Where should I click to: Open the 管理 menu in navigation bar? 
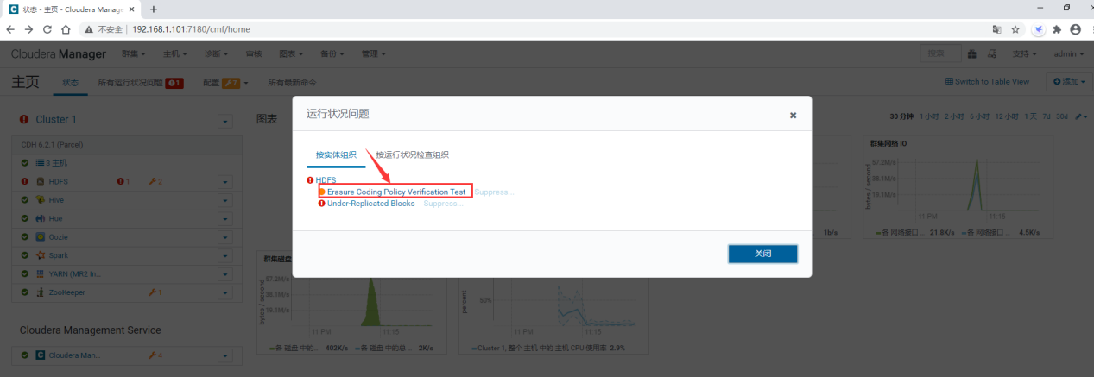coord(374,53)
